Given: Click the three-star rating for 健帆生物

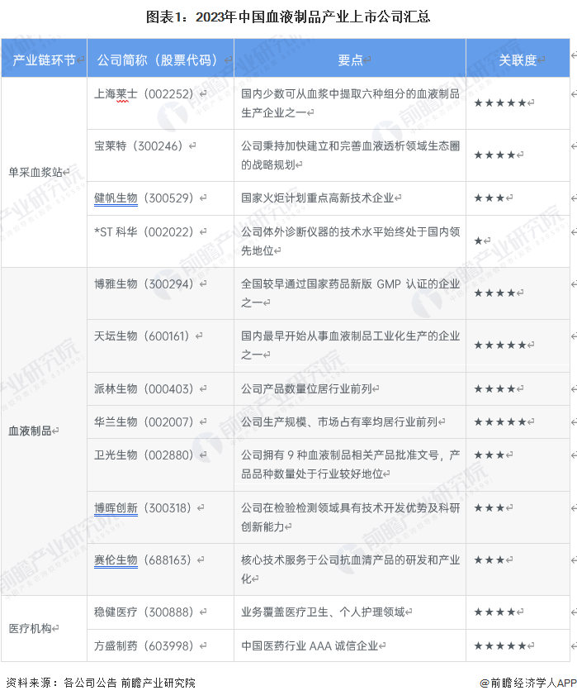Looking at the screenshot, I should 490,198.
